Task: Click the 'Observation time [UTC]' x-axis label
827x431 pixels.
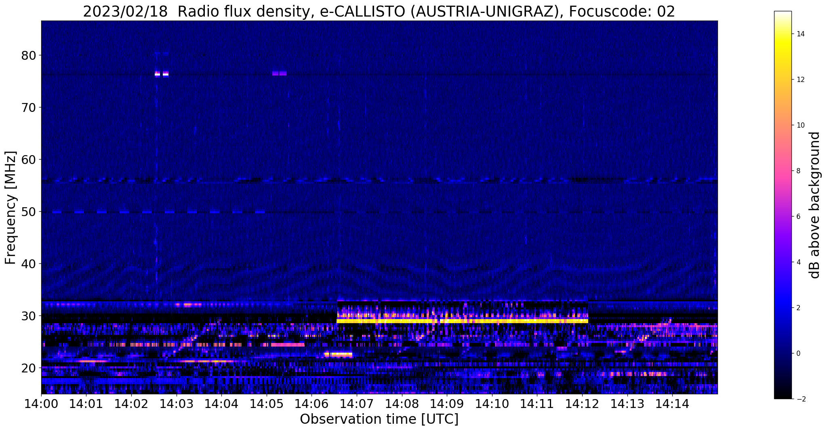Action: pyautogui.click(x=379, y=419)
